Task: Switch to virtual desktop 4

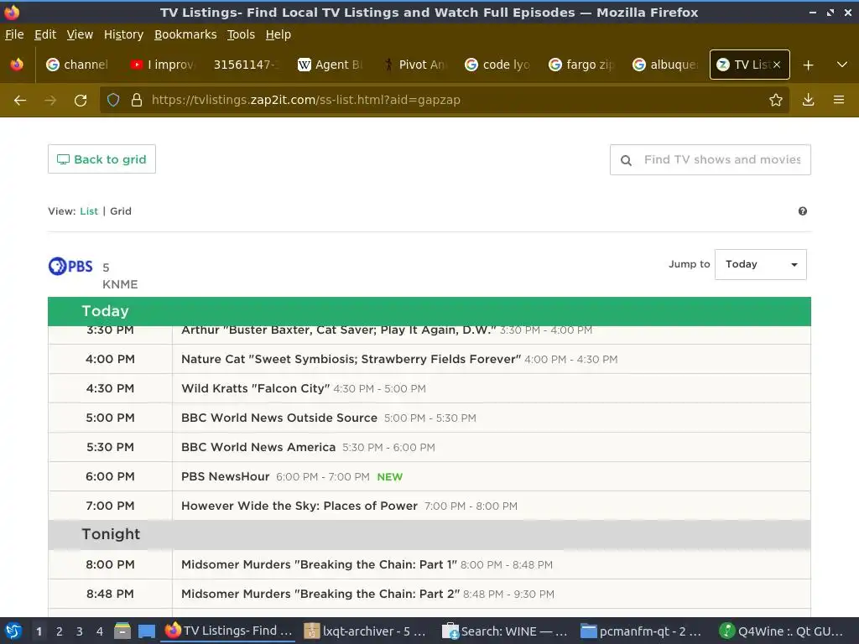Action: click(x=100, y=631)
